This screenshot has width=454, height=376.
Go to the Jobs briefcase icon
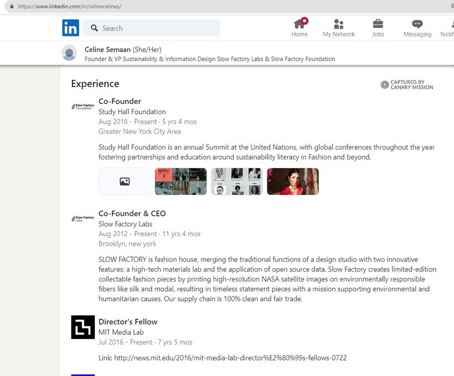[378, 24]
